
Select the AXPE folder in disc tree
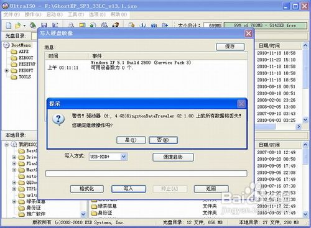point(24,52)
